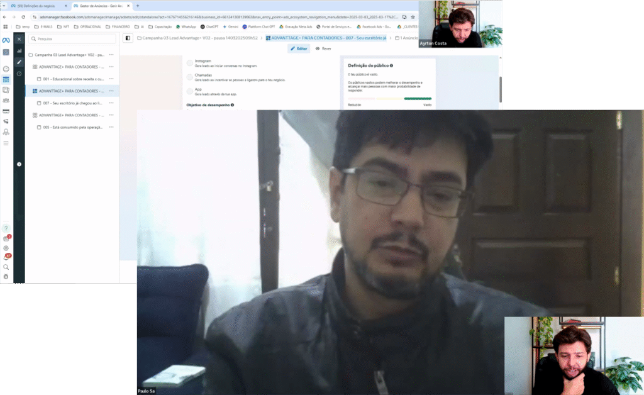Click the help question mark icon
Image resolution: width=644 pixels, height=395 pixels.
[x=6, y=228]
